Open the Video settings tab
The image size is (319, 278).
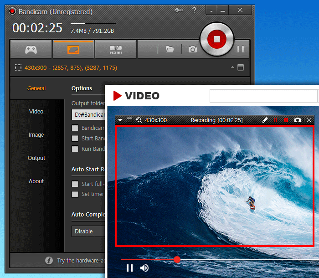36,111
